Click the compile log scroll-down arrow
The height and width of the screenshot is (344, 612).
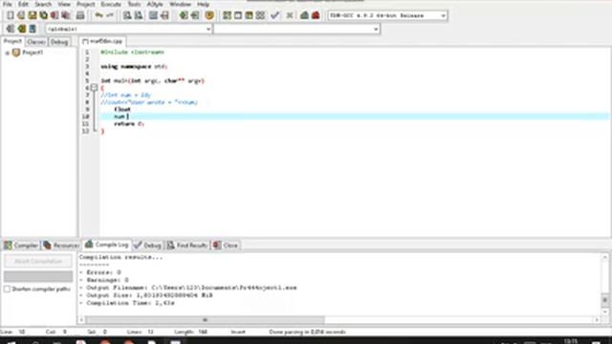(x=604, y=312)
